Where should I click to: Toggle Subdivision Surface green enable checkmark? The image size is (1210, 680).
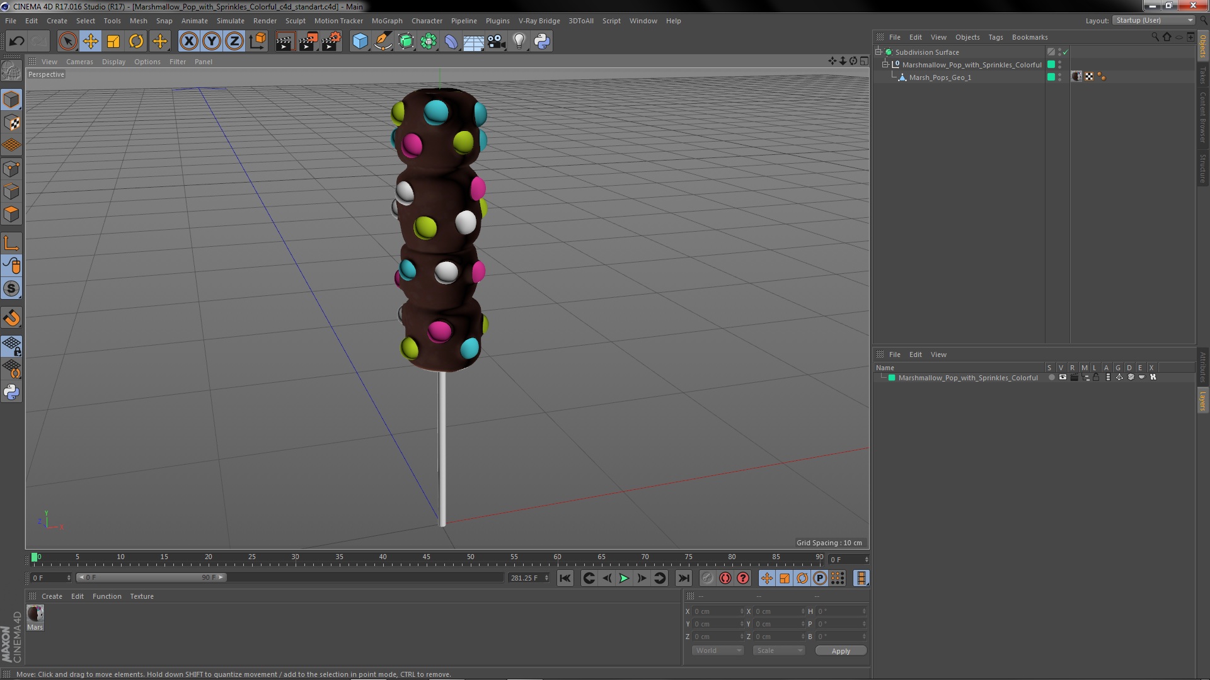tap(1066, 52)
